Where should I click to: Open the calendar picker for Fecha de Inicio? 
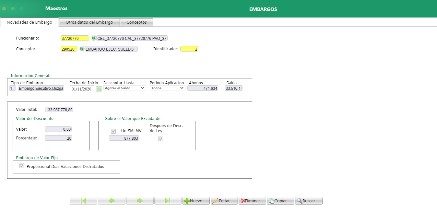click(x=98, y=89)
